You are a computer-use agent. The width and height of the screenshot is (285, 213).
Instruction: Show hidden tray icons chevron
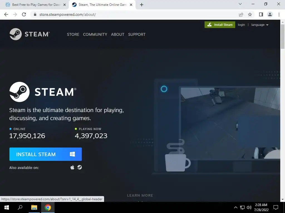(x=235, y=207)
